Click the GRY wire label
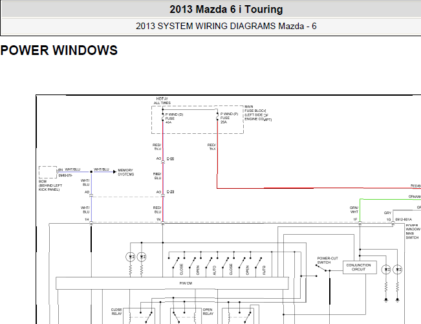This screenshot has width=421, height=324. 387,213
